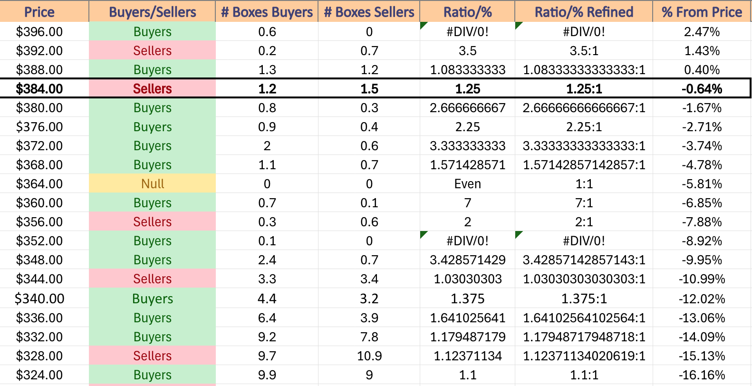Click the -3.74% cell

[x=702, y=146]
